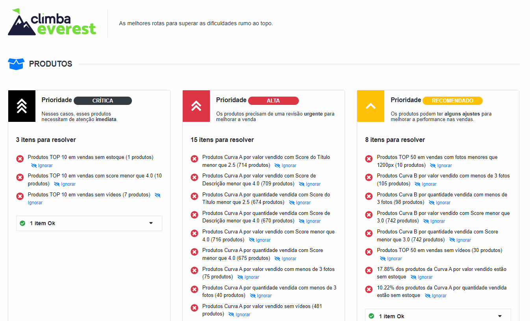Screen dimensions: 530x321
Task: Click error icon for Curva A quantidade Título score (674 produtos)
Action: click(194, 196)
